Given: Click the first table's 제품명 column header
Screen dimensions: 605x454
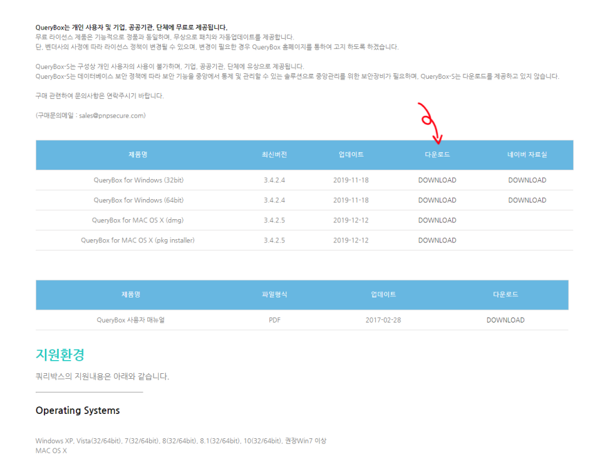Looking at the screenshot, I should pos(138,155).
